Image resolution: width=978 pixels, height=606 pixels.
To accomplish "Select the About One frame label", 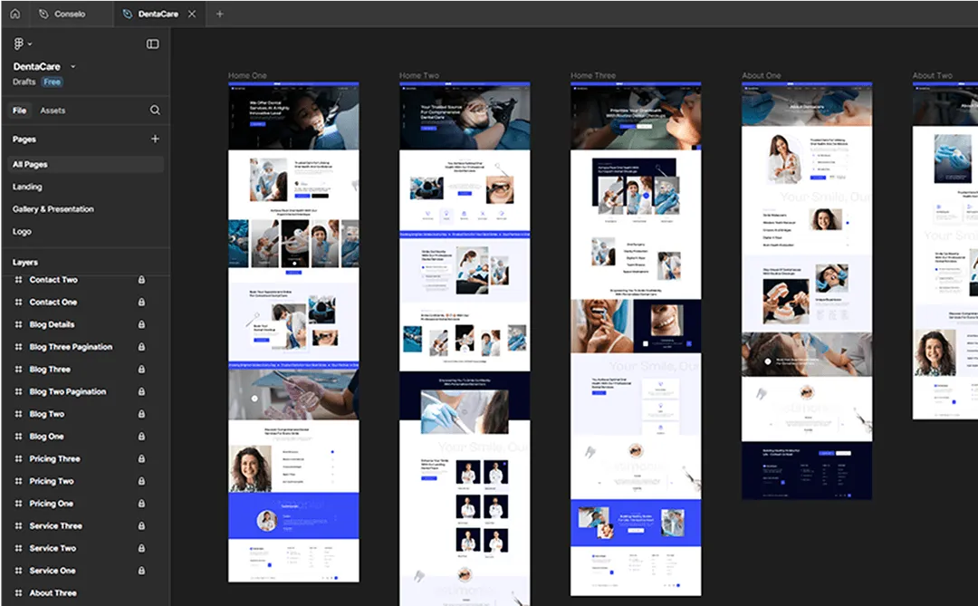I will 761,75.
